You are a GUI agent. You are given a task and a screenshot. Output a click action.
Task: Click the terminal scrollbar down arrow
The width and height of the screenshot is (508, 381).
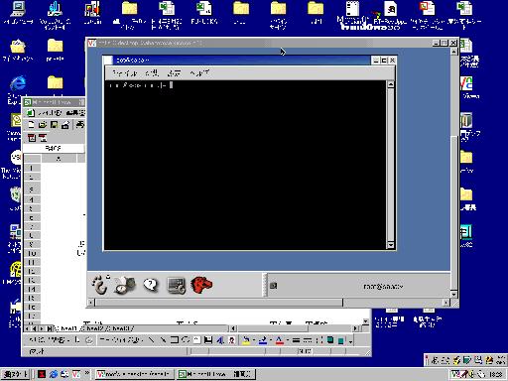[x=391, y=245]
